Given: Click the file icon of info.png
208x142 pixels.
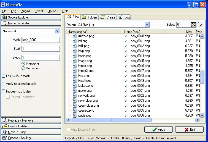Looking at the screenshot, I should [75, 76].
